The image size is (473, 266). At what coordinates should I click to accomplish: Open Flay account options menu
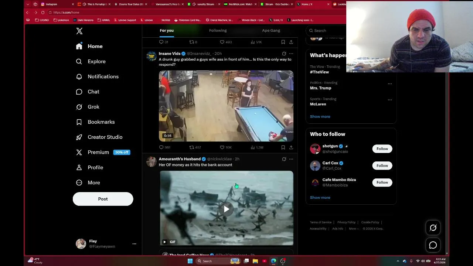coord(134,244)
